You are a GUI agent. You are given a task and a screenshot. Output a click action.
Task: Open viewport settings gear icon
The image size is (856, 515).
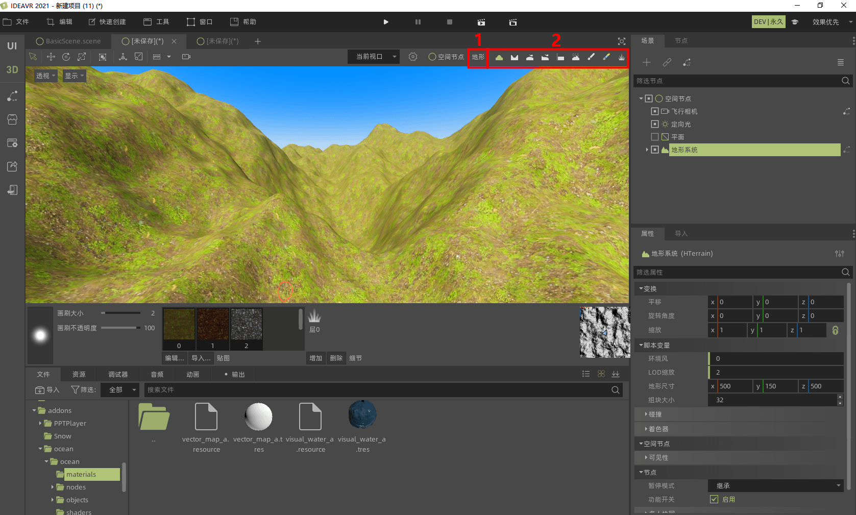[x=413, y=57]
